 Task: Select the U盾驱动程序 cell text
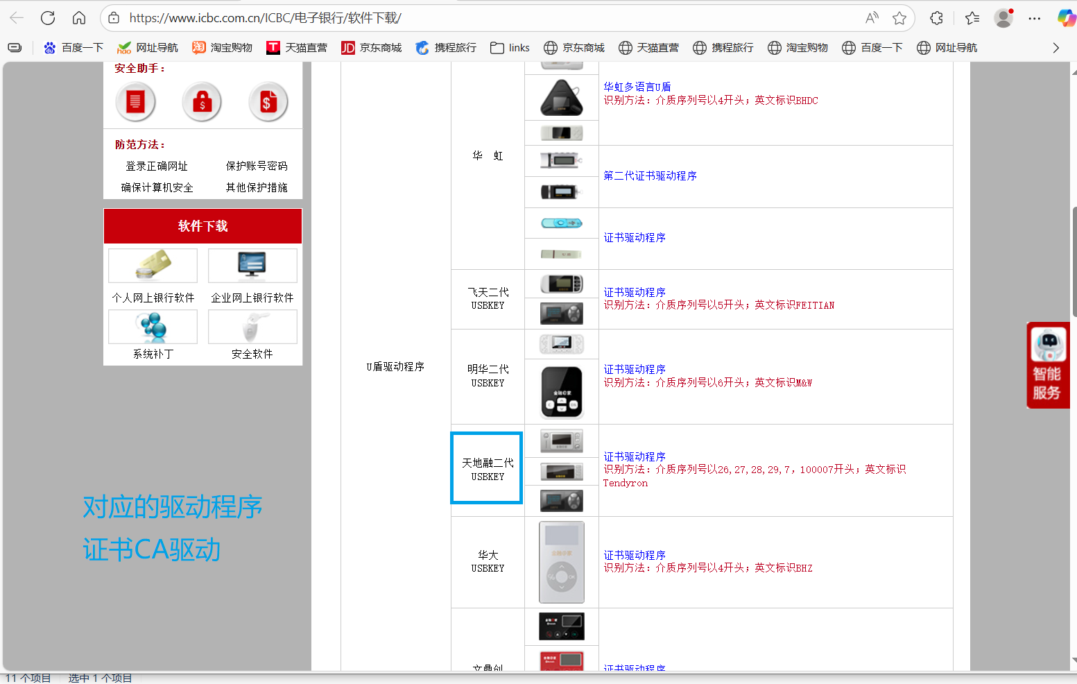(395, 367)
